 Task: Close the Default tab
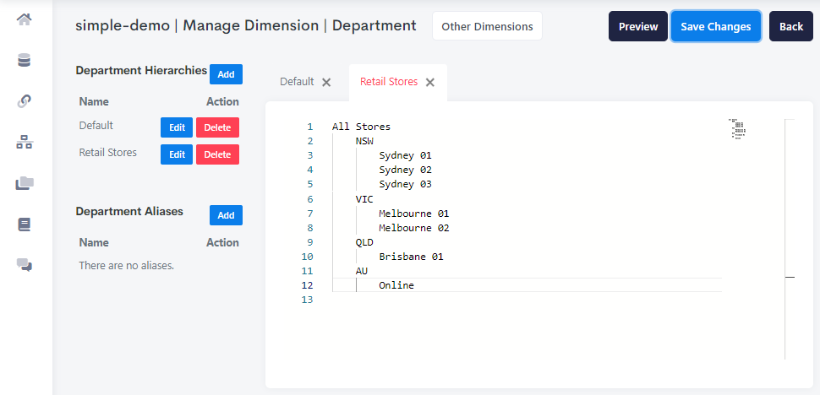[326, 82]
